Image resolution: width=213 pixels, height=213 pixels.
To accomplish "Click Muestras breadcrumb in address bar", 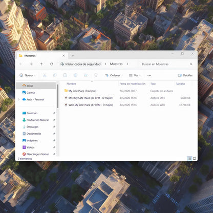I will (116, 64).
